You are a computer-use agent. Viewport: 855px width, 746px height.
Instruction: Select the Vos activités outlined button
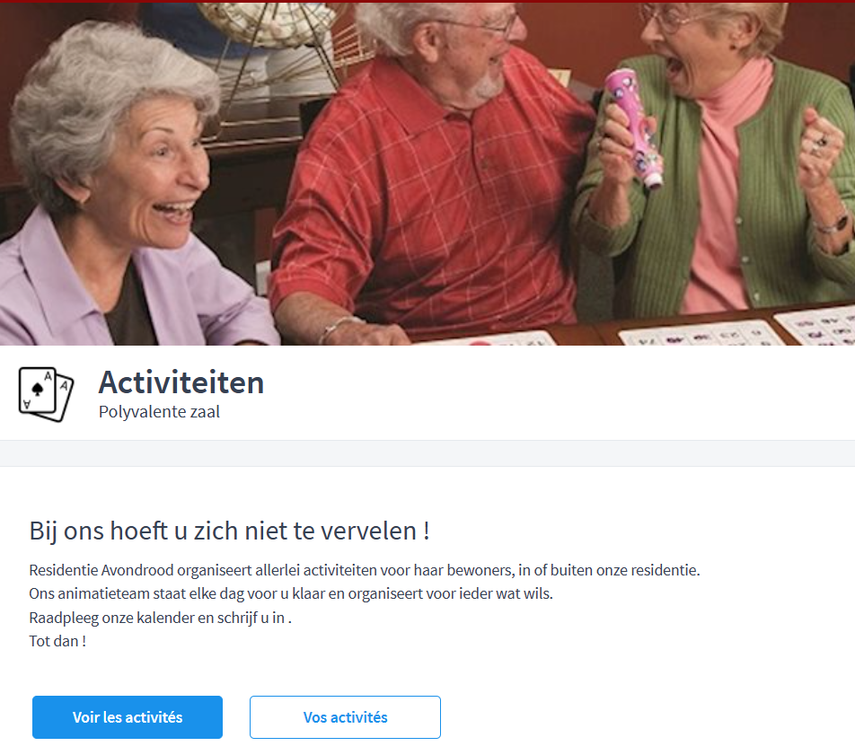click(345, 717)
